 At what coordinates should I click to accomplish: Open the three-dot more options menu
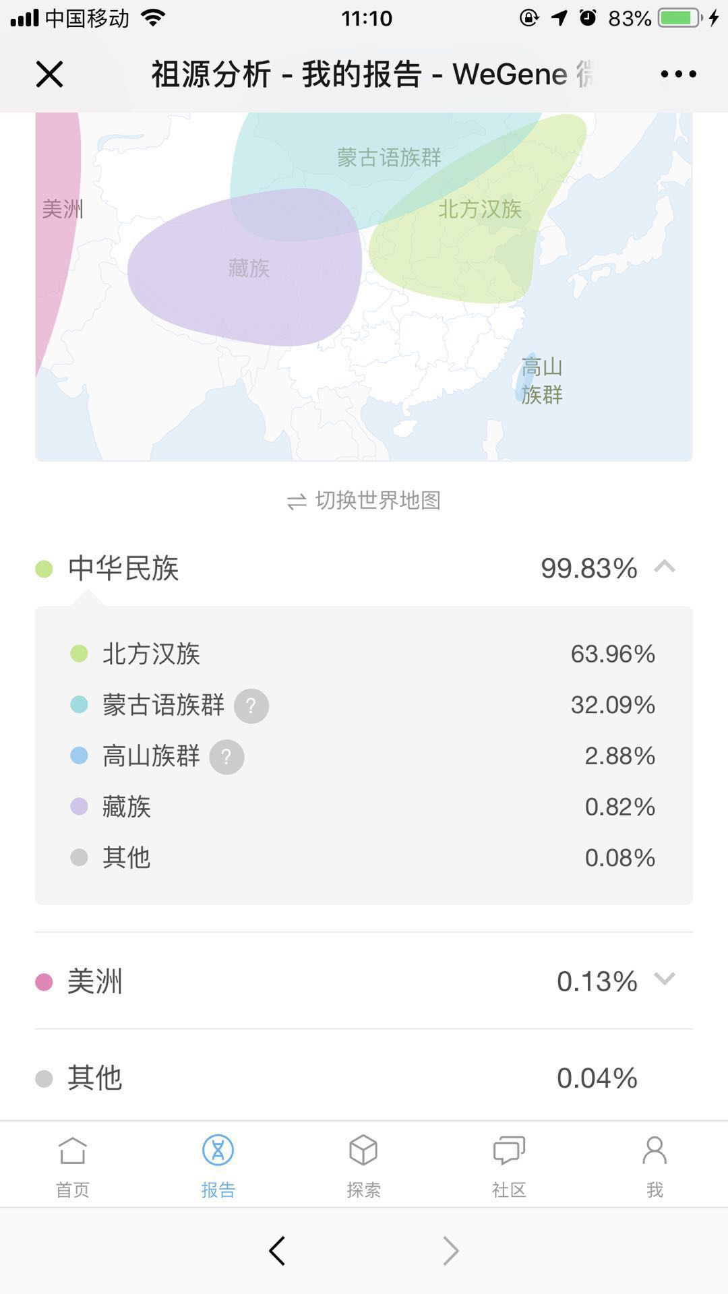pos(678,74)
